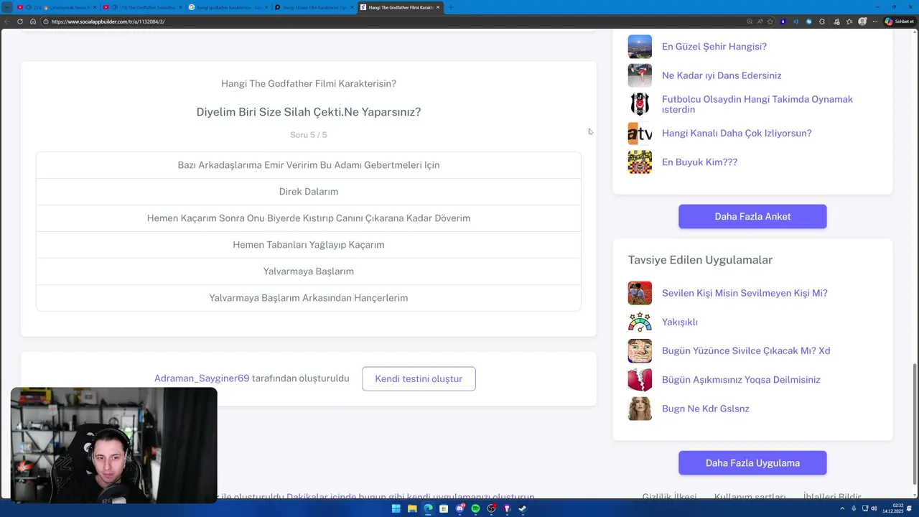Open 'Sevilen Kişi Misin Sevilmeyen Kişi Mi?' link
Viewport: 919px width, 517px height.
click(745, 293)
